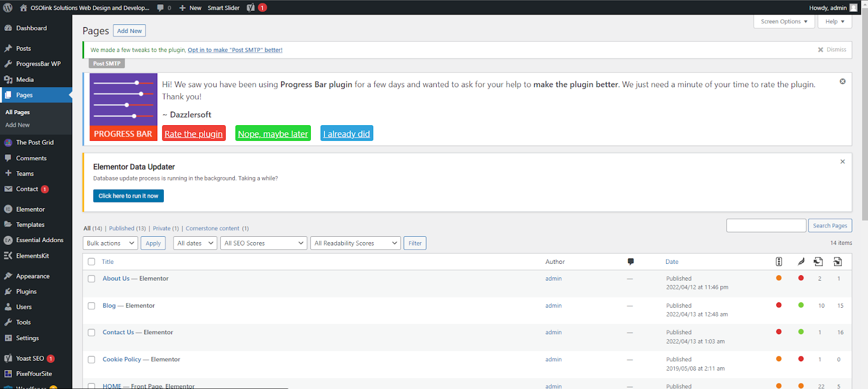This screenshot has width=868, height=389.
Task: Open the Settings menu
Action: click(27, 338)
